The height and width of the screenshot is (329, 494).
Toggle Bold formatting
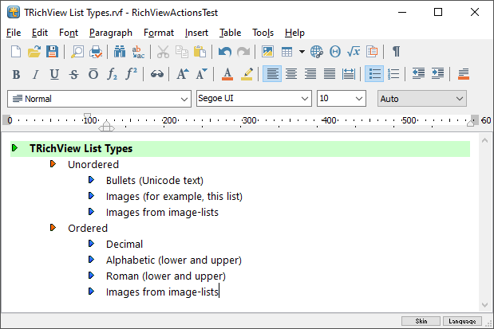pos(16,74)
